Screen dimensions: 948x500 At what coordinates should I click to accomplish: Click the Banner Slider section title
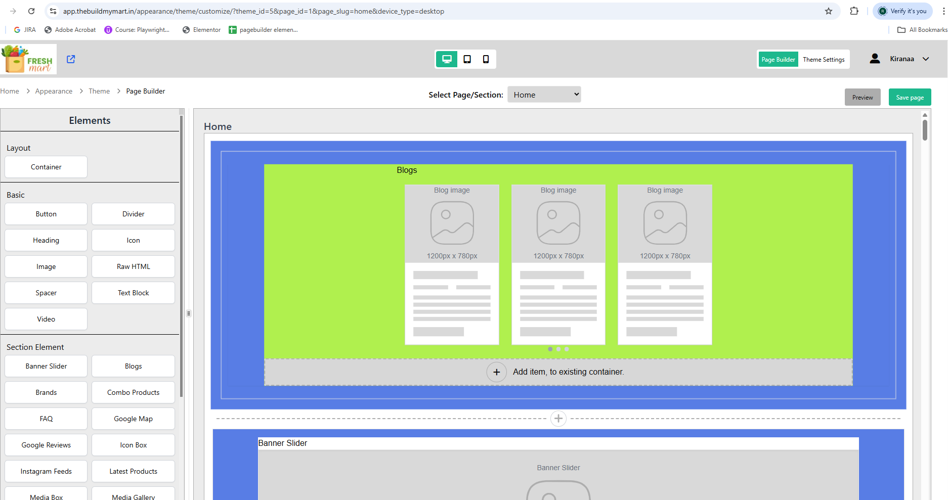[x=283, y=443]
